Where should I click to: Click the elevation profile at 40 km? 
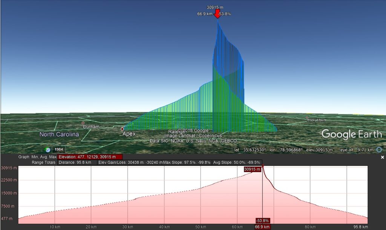[x=164, y=194]
